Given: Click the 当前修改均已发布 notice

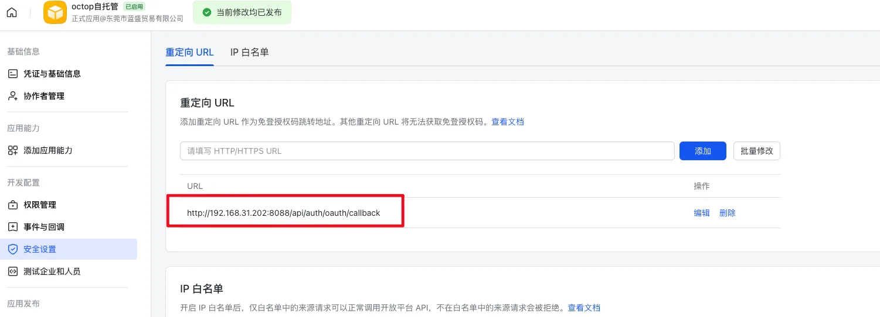Looking at the screenshot, I should pyautogui.click(x=242, y=12).
